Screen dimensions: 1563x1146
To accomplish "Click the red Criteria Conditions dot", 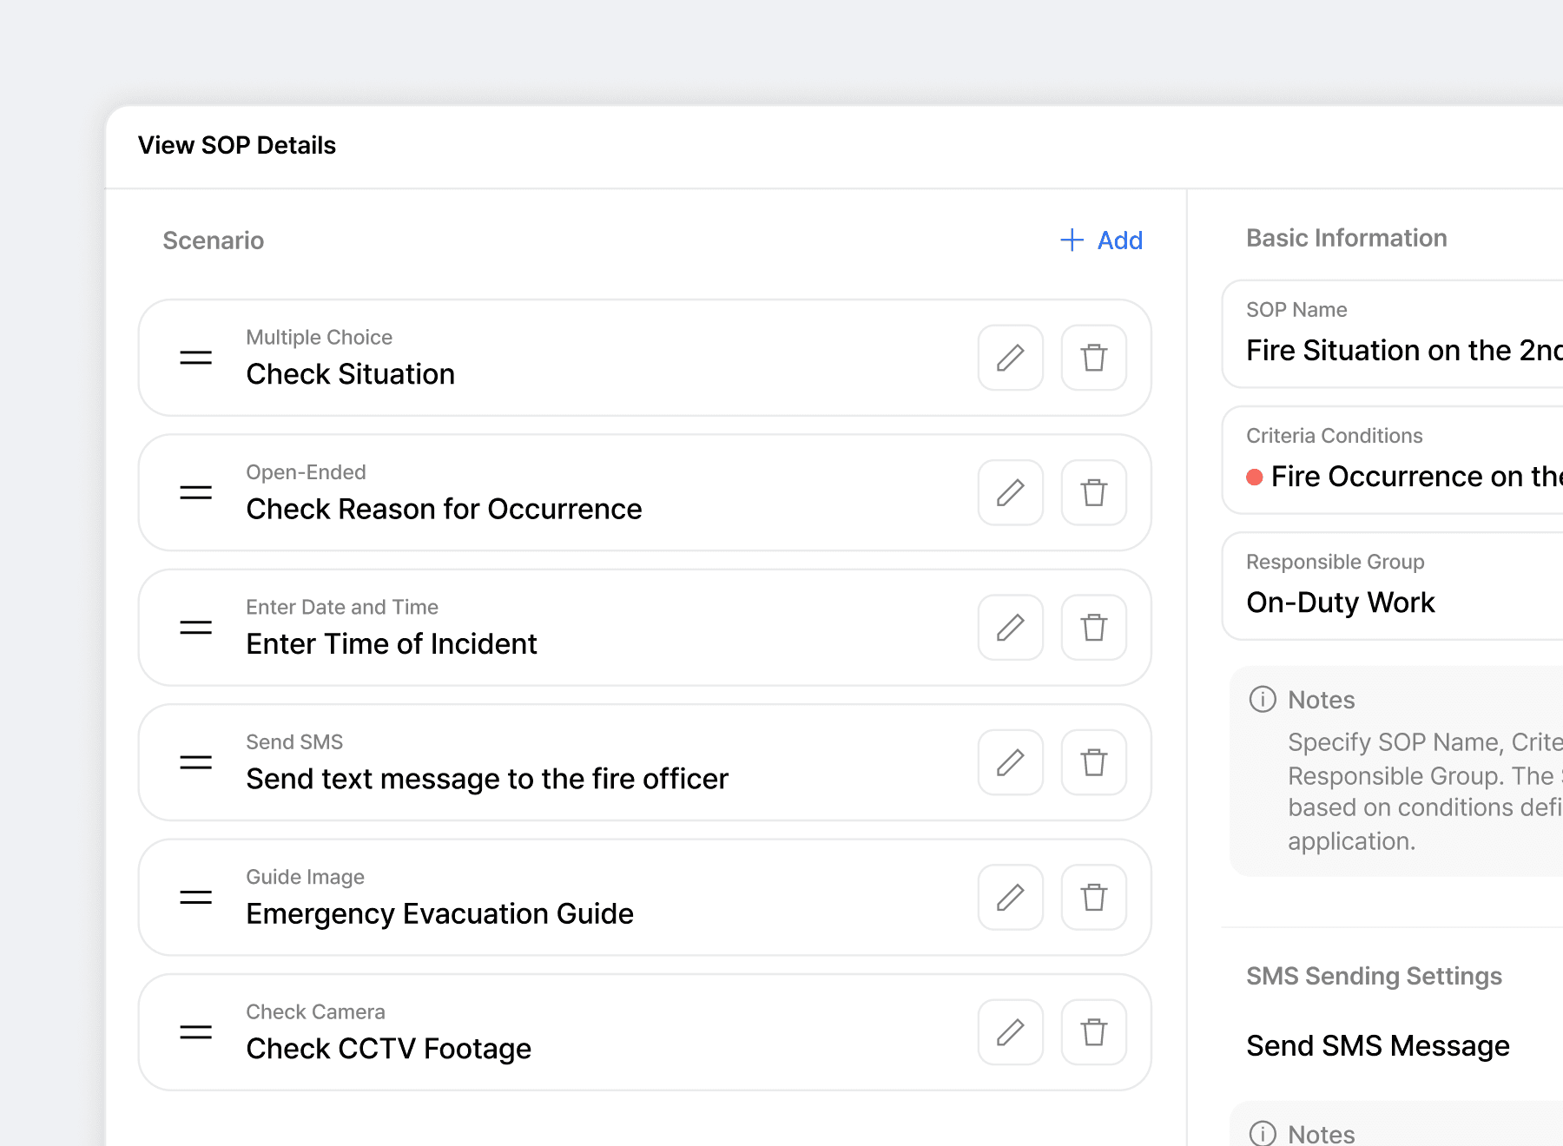I will pos(1254,477).
